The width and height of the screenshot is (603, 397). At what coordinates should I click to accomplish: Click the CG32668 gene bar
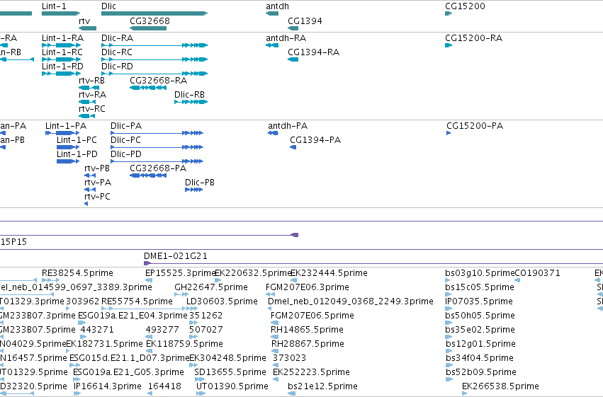click(148, 28)
